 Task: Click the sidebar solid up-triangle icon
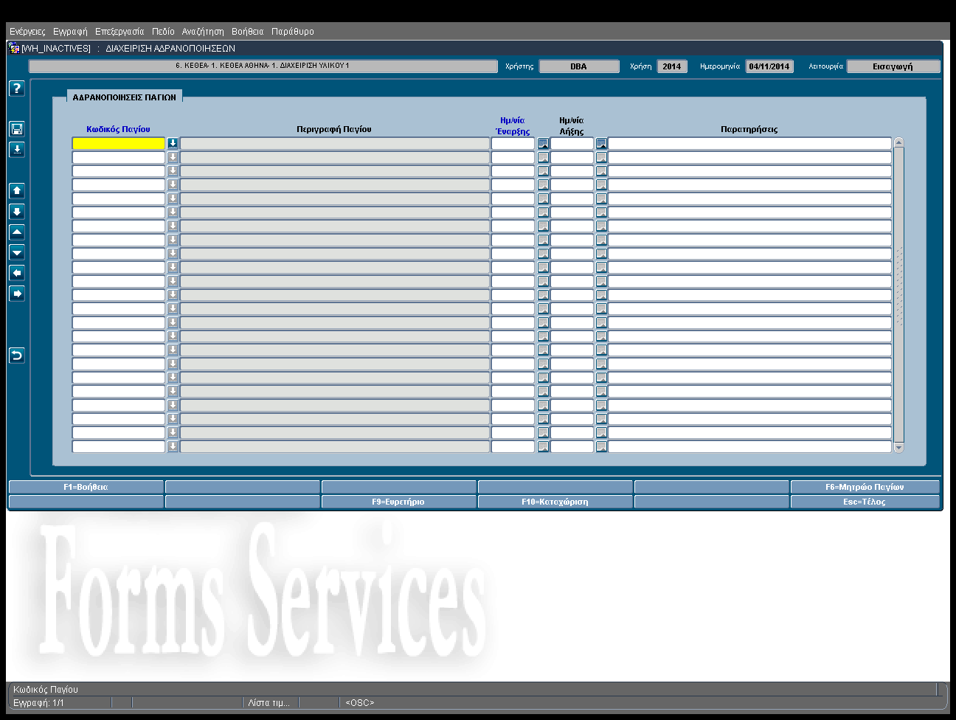pos(16,232)
